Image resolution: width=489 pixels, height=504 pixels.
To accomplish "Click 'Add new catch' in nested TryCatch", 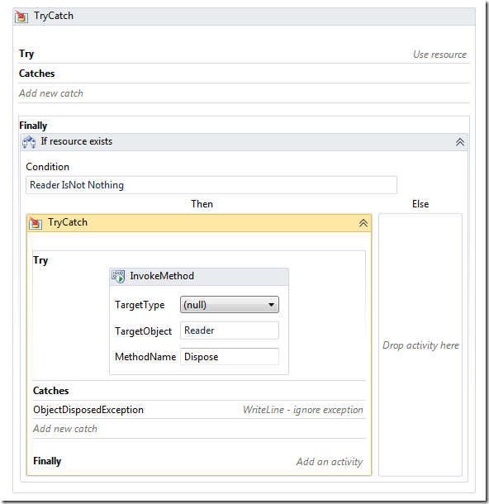I will (x=65, y=429).
